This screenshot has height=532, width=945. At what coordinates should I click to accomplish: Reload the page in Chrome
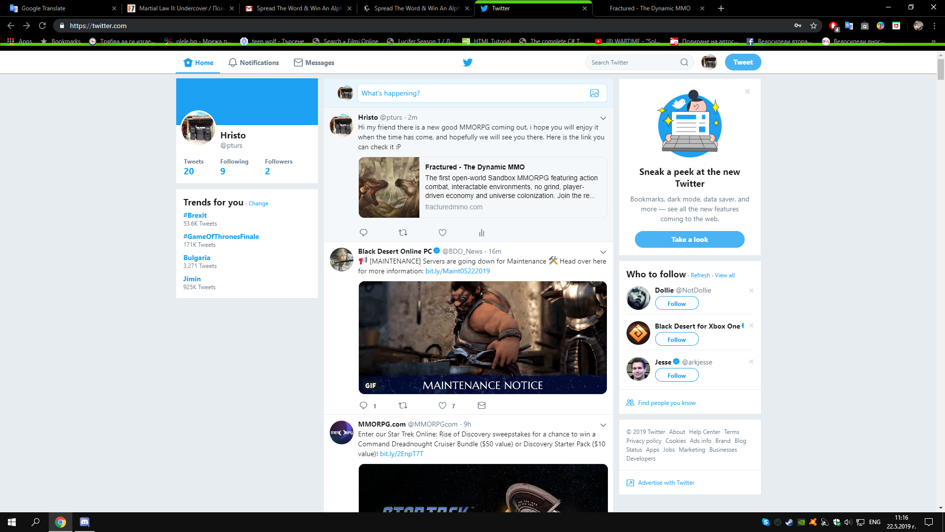[42, 26]
